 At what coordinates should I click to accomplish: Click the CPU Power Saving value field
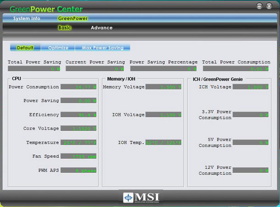tap(78, 101)
